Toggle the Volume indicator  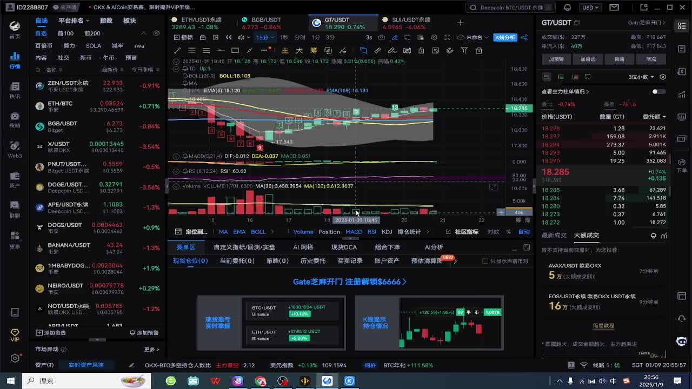point(303,232)
